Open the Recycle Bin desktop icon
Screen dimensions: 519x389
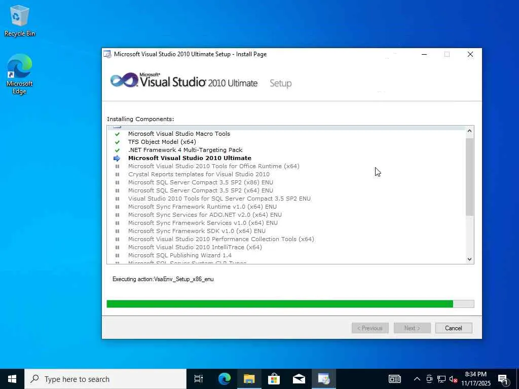click(x=20, y=20)
